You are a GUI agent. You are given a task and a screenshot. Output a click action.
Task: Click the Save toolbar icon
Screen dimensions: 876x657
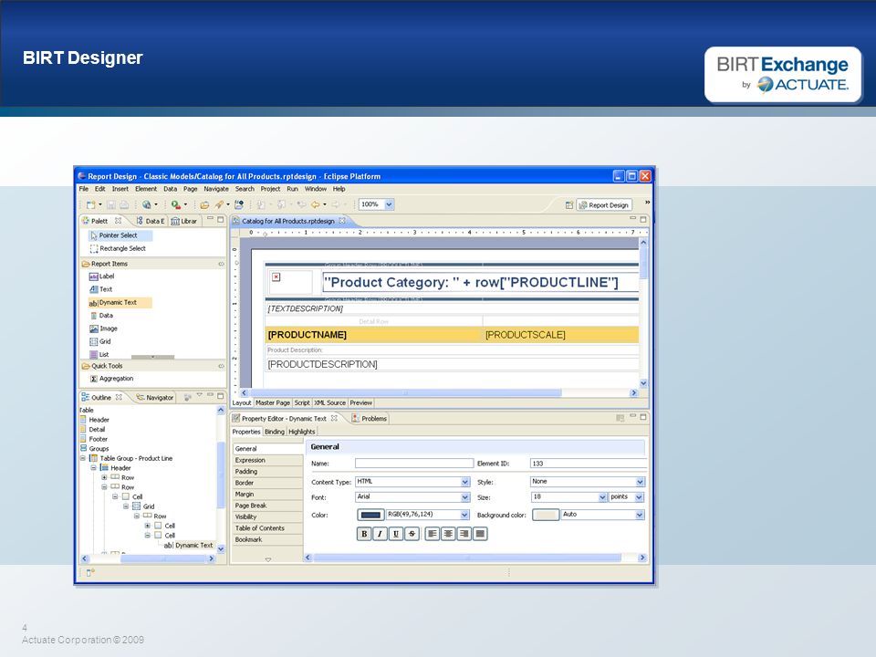111,205
